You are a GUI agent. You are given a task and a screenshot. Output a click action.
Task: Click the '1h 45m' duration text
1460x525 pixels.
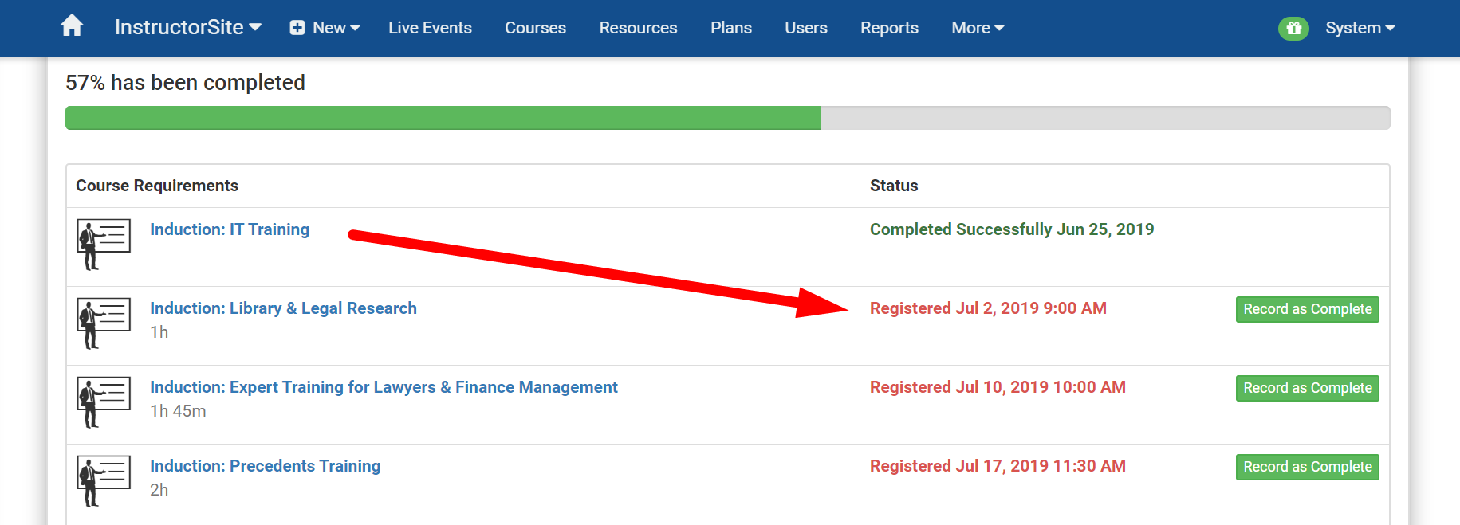coord(178,411)
